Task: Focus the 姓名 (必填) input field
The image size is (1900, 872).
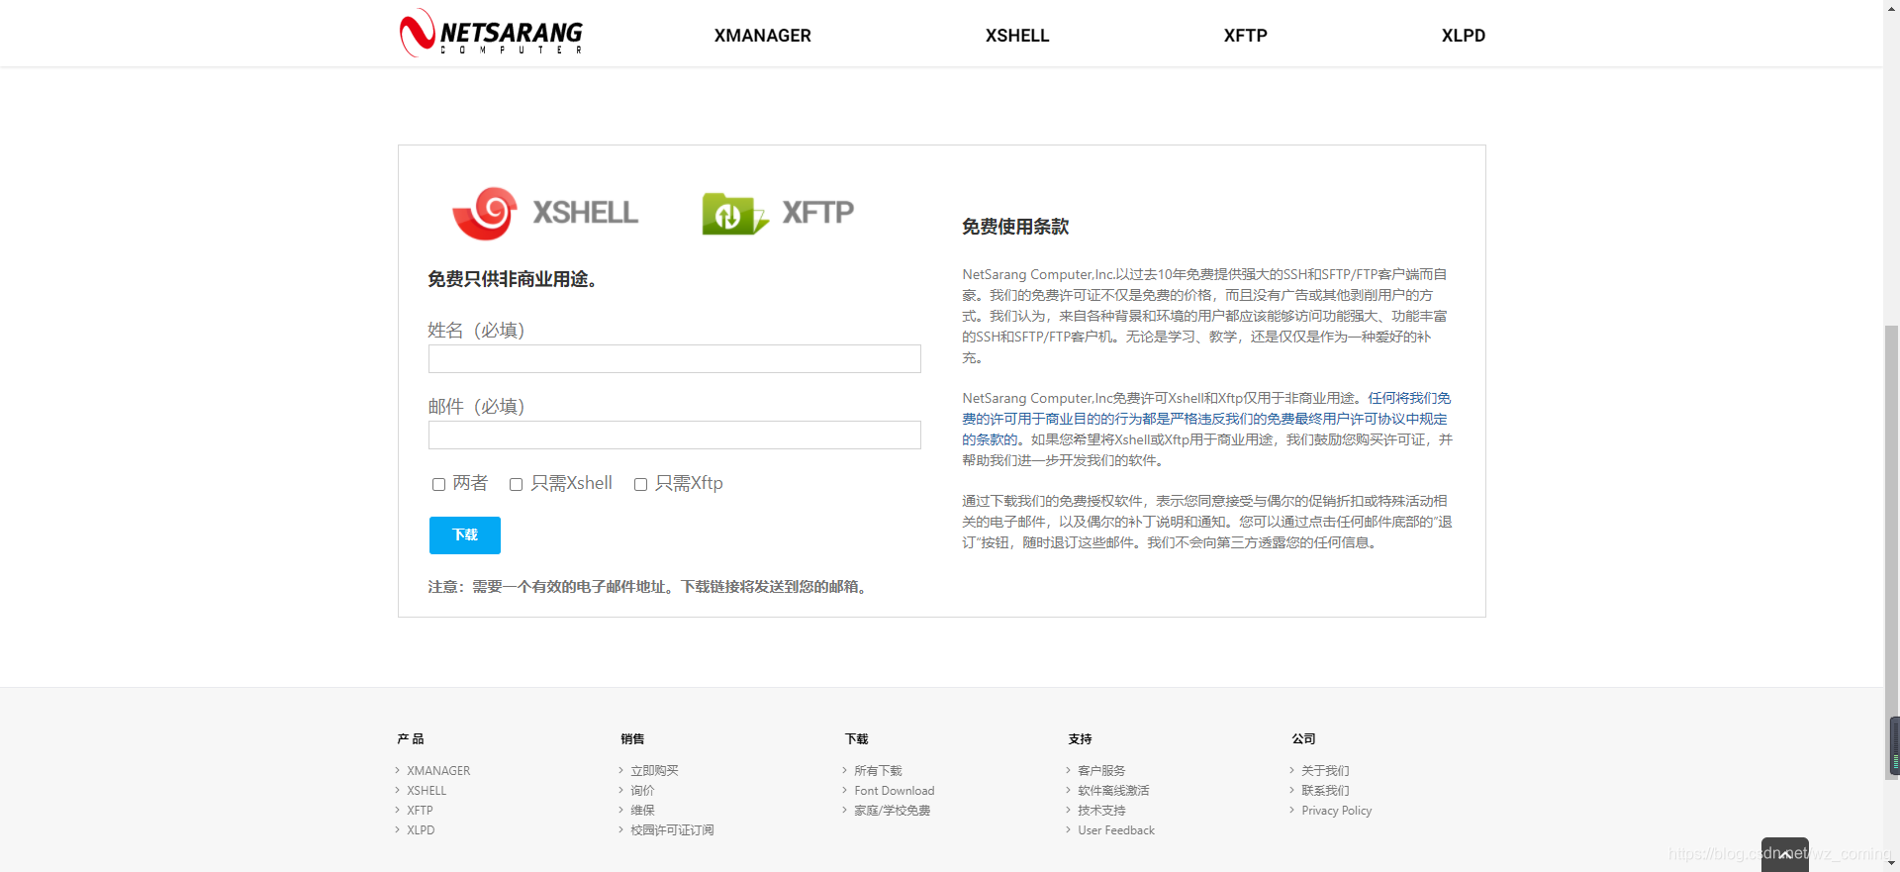Action: [674, 358]
